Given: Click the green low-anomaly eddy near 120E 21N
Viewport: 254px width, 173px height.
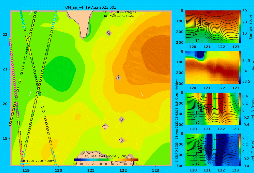Looking at the screenshot, I should 59,74.
